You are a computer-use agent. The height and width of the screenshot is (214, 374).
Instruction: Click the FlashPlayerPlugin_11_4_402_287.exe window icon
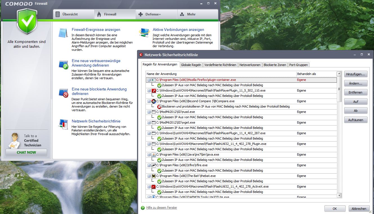click(x=154, y=133)
